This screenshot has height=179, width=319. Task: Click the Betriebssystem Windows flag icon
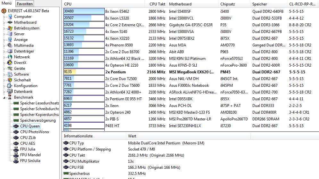point(10,28)
